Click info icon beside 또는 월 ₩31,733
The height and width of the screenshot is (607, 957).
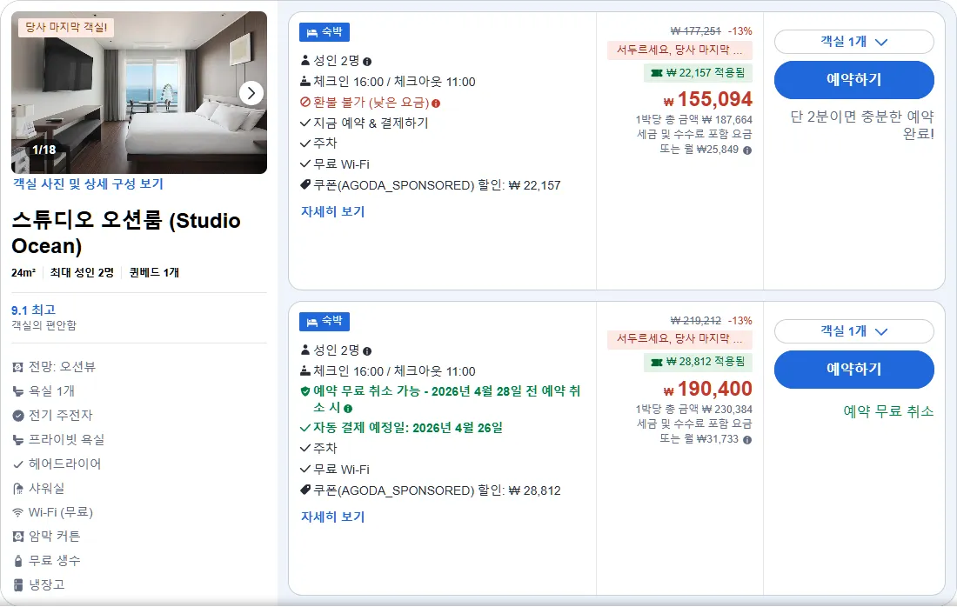tap(747, 440)
